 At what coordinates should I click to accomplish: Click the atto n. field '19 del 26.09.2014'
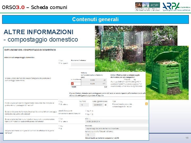pyautogui.click(x=117, y=121)
